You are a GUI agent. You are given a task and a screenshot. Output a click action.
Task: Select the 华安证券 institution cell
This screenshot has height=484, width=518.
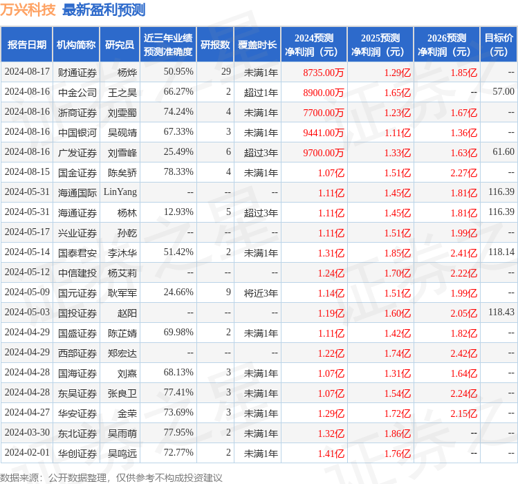(77, 413)
